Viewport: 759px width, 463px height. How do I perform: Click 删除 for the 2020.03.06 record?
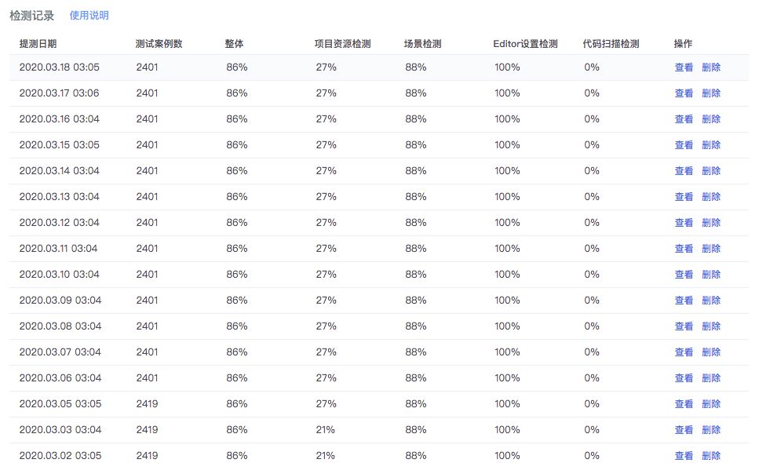pyautogui.click(x=711, y=377)
